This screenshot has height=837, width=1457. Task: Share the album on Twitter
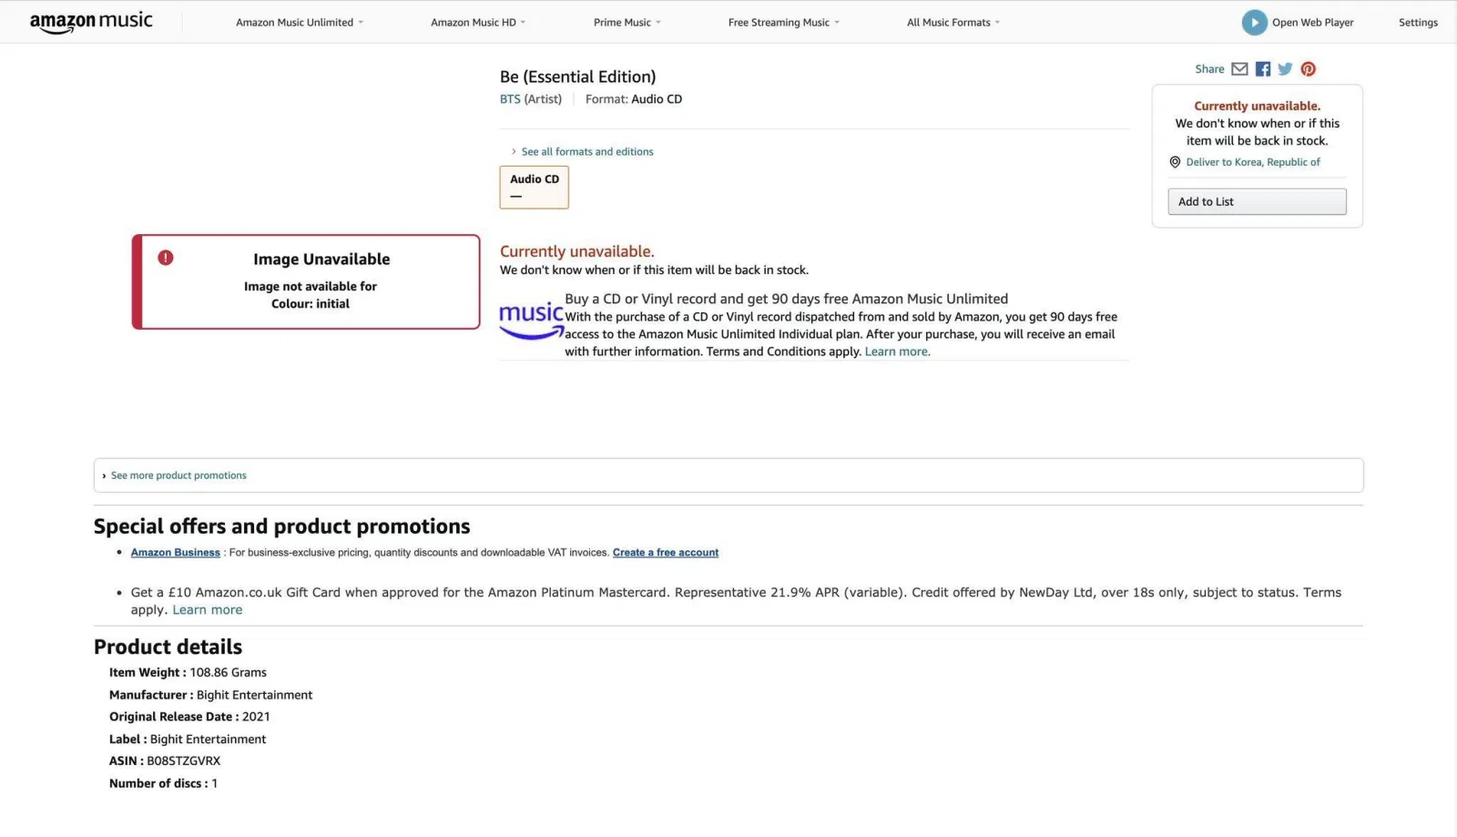coord(1284,68)
